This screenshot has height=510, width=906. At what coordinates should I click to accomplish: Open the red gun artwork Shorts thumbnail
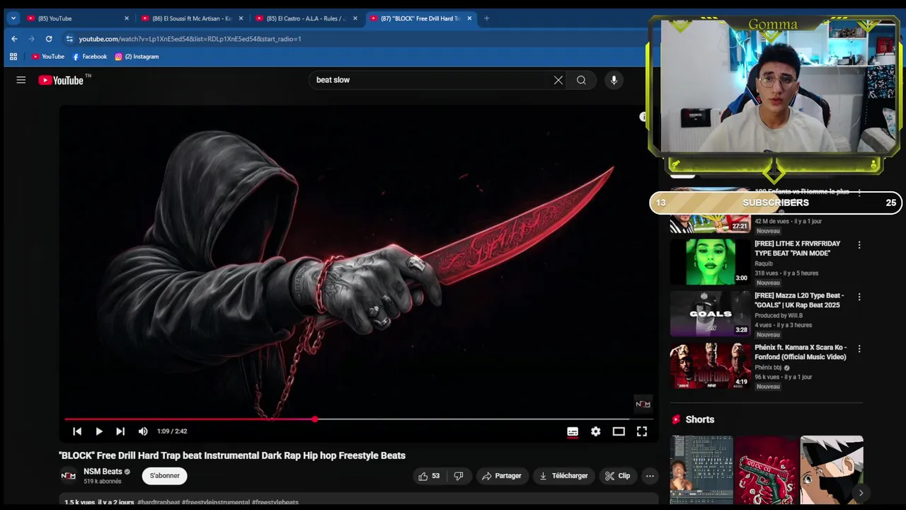(767, 470)
